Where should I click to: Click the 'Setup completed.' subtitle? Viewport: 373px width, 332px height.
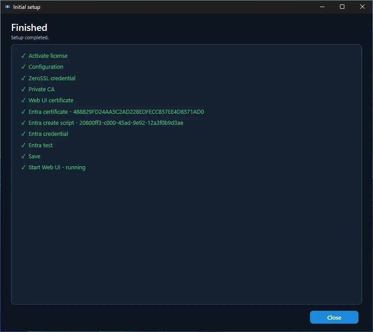click(x=30, y=37)
